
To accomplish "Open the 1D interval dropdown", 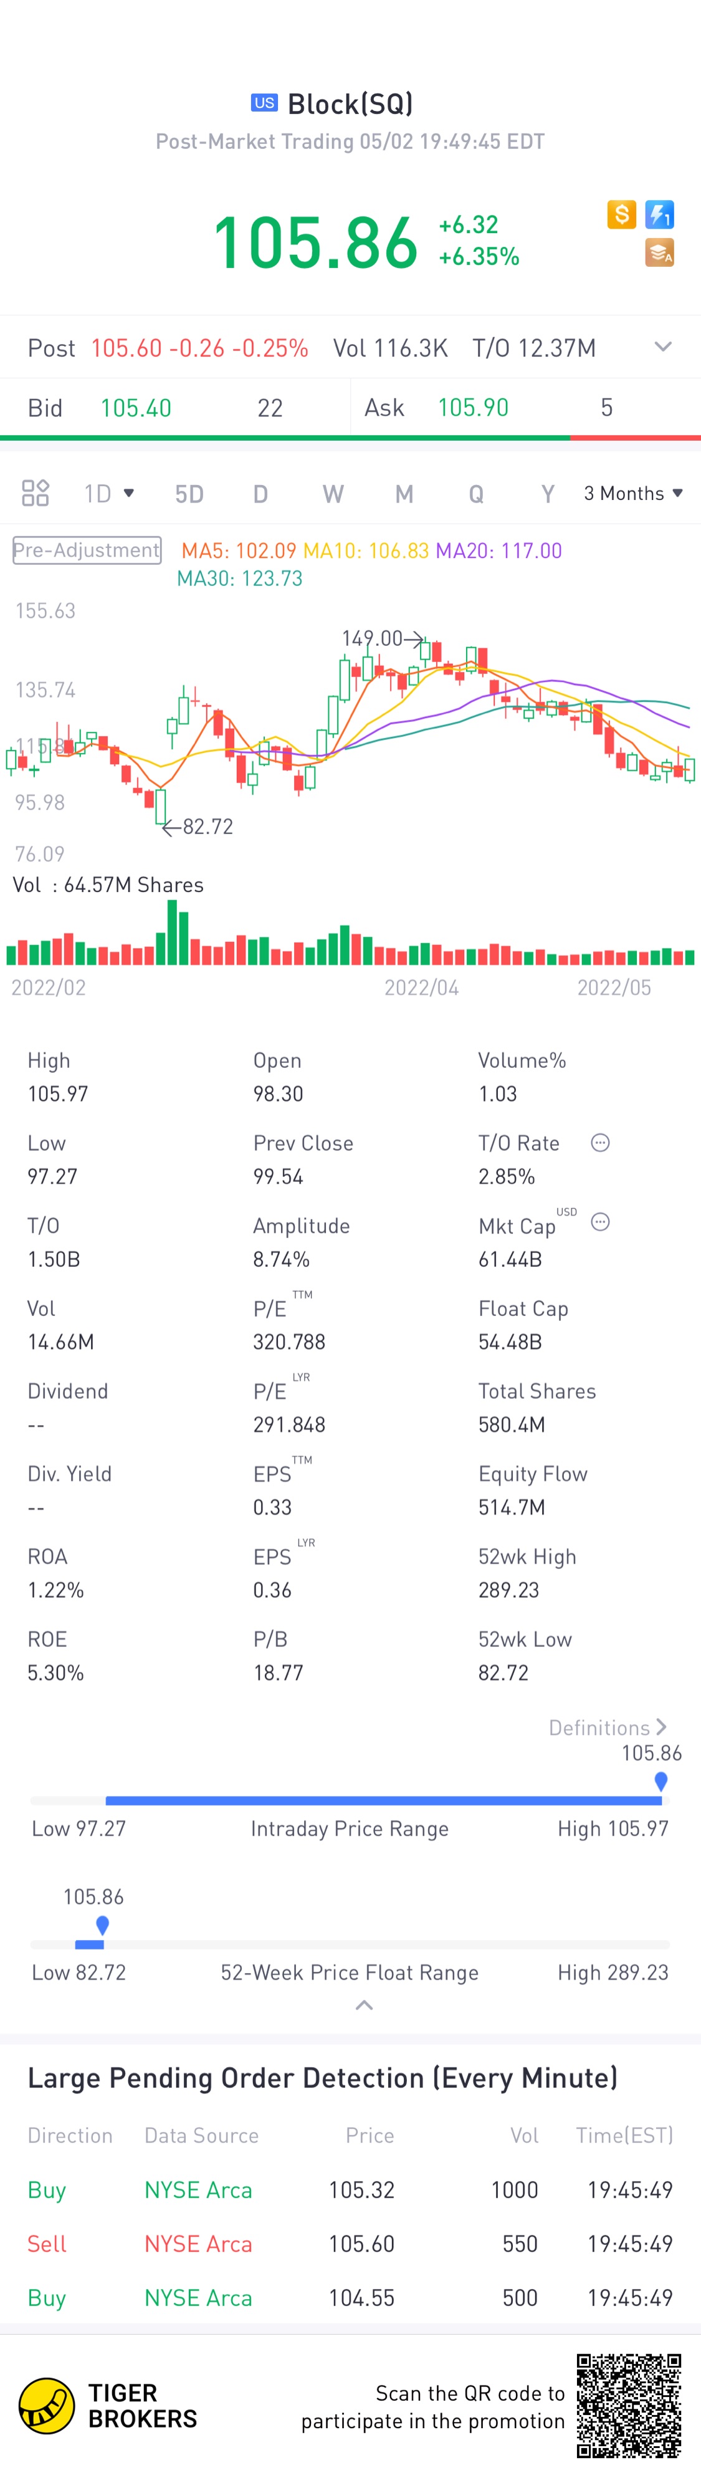I will point(108,494).
